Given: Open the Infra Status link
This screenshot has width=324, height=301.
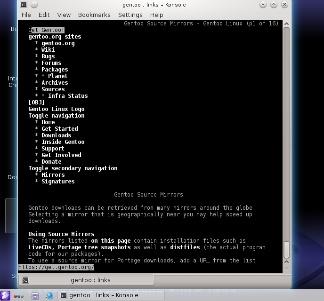Looking at the screenshot, I should click(x=68, y=96).
